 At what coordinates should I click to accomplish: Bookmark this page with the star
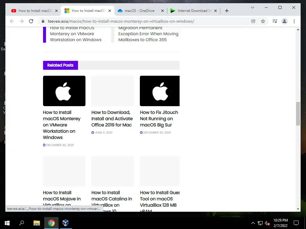263,21
